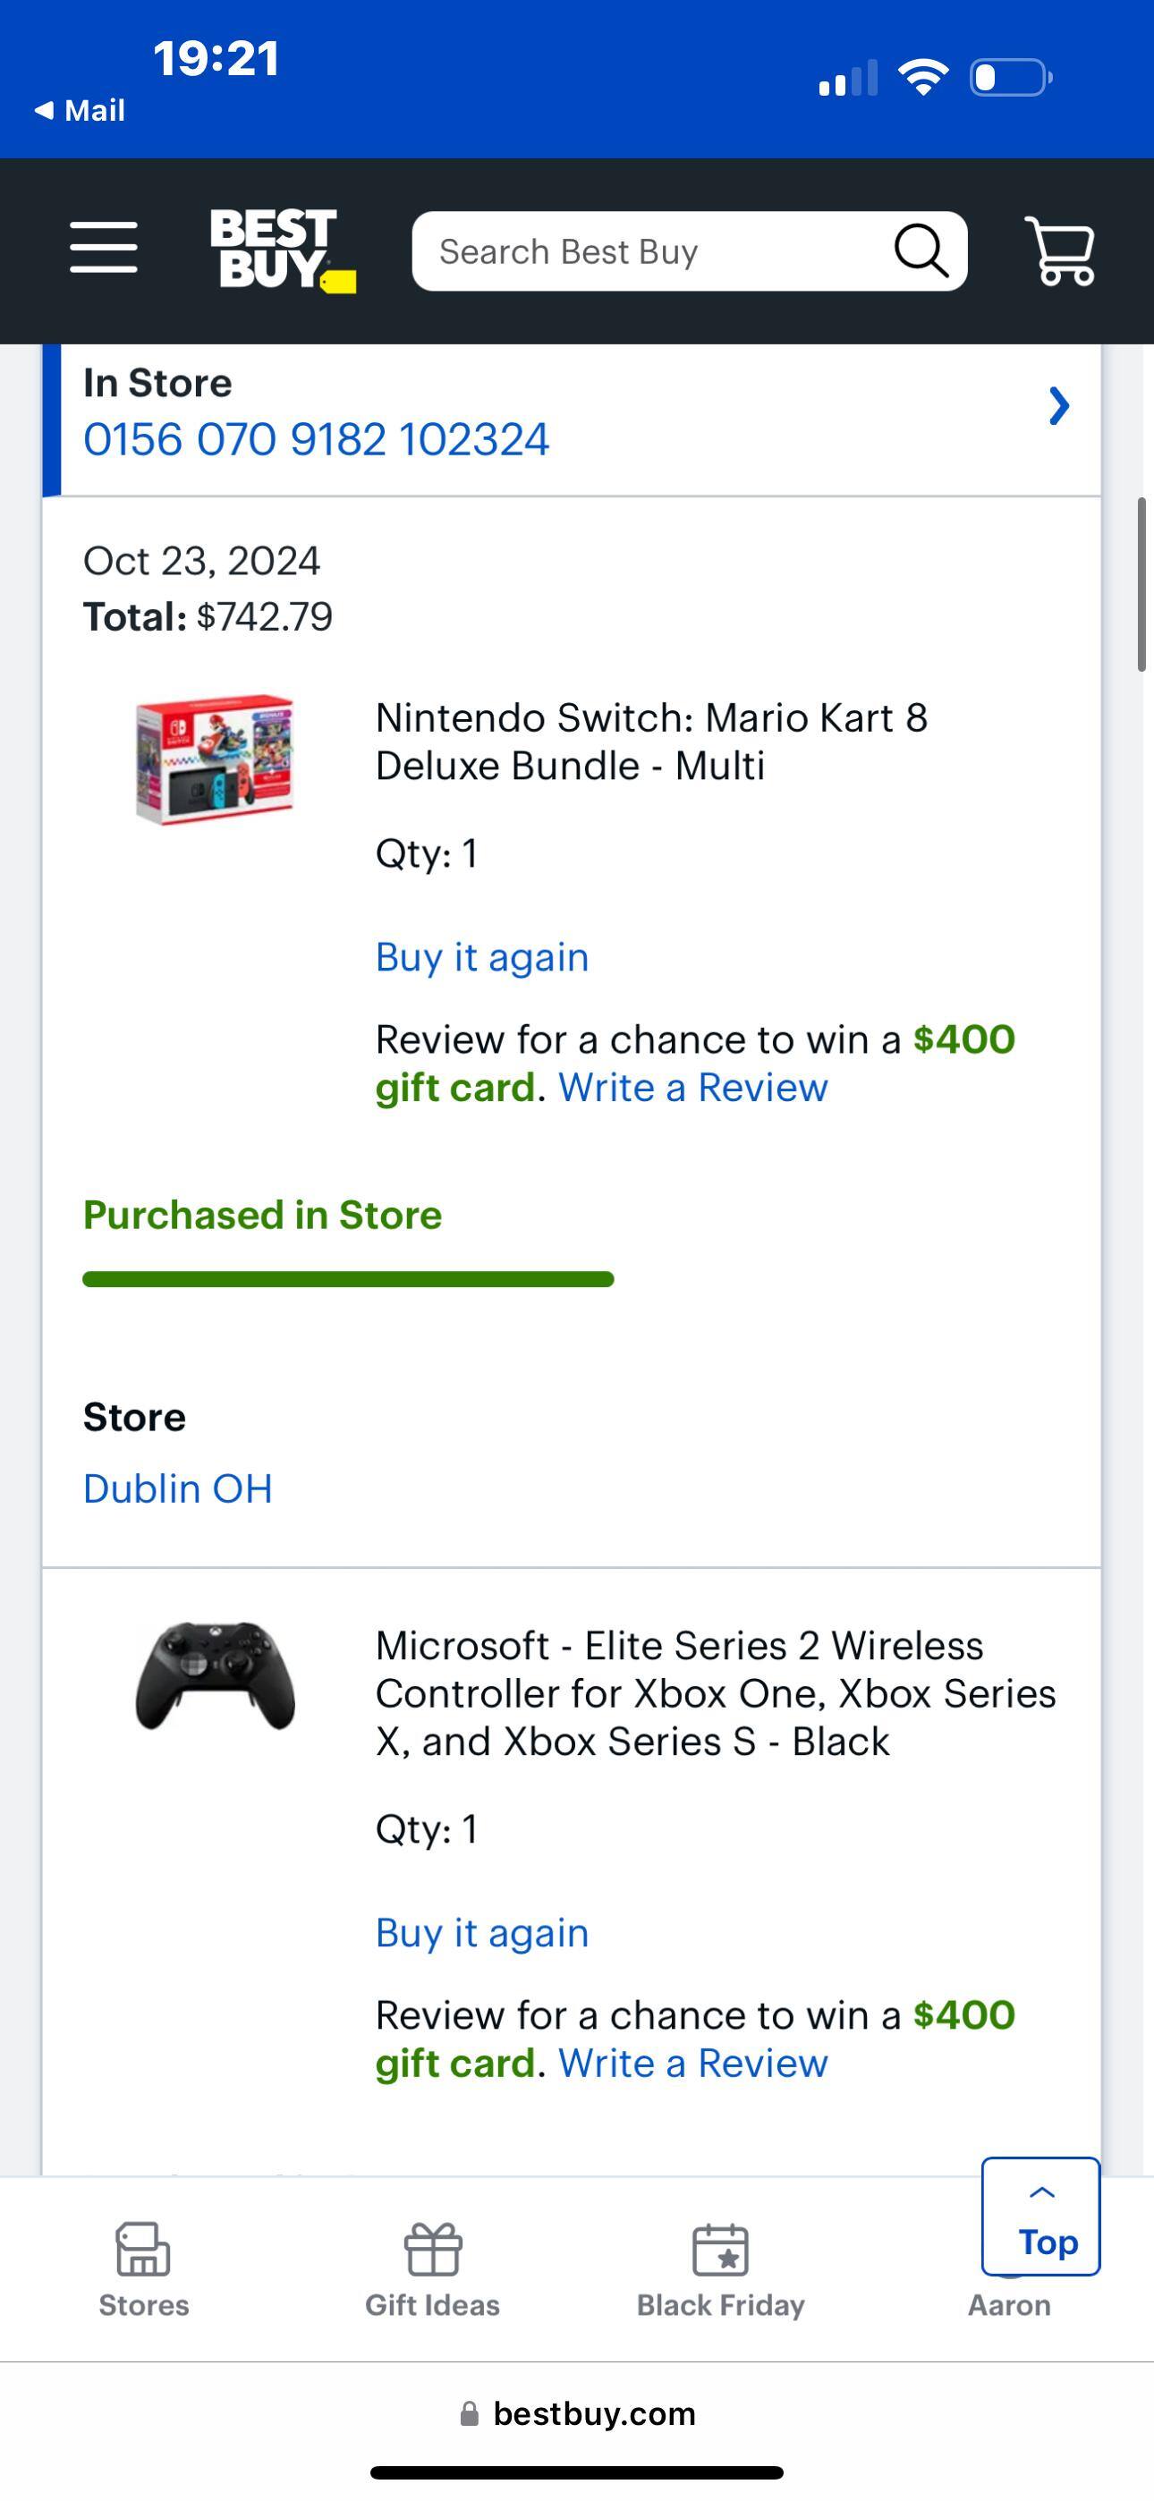Viewport: 1154px width, 2501px height.
Task: Click the Purchased in Store progress bar
Action: pos(348,1278)
